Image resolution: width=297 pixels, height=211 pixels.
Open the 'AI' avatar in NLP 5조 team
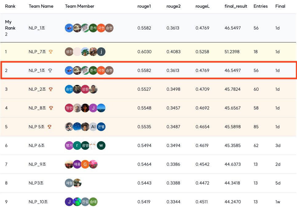pyautogui.click(x=93, y=126)
